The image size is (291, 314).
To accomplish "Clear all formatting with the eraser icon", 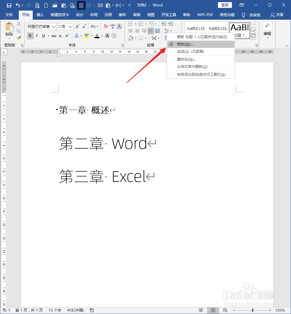I will tap(106, 26).
